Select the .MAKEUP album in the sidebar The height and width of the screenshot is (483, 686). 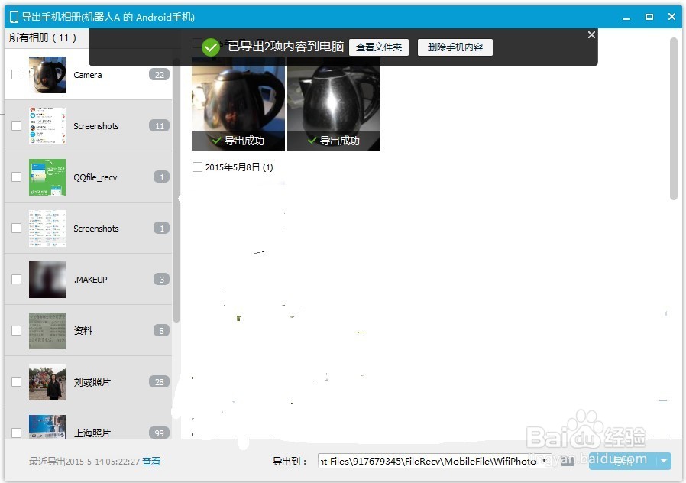pyautogui.click(x=90, y=280)
